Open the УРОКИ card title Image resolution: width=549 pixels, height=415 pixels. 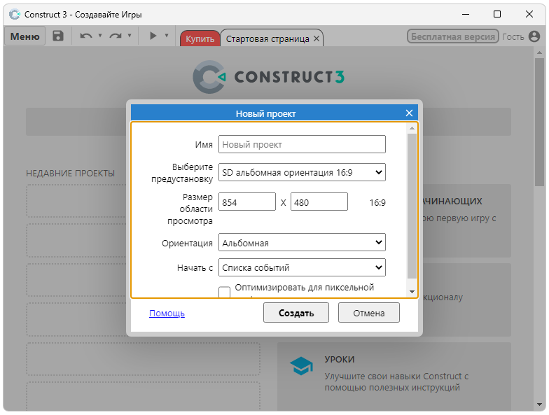(339, 360)
